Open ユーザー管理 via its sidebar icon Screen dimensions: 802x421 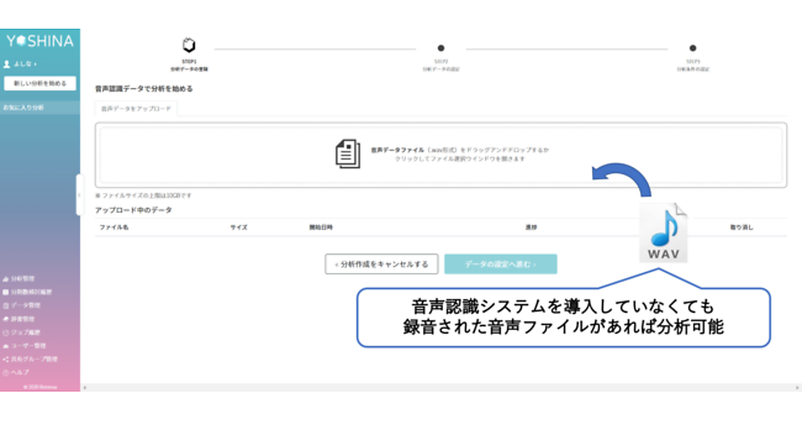pyautogui.click(x=6, y=345)
